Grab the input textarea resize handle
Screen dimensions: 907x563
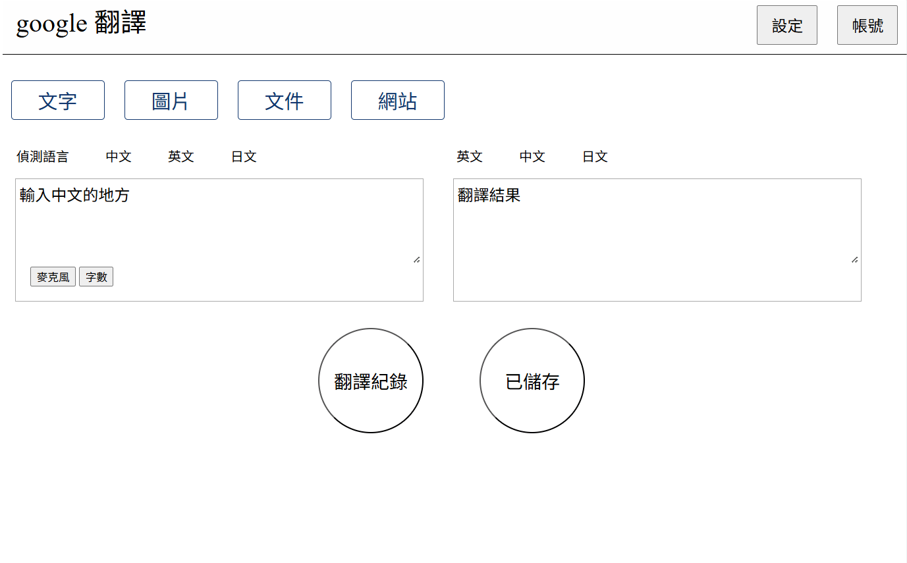416,259
